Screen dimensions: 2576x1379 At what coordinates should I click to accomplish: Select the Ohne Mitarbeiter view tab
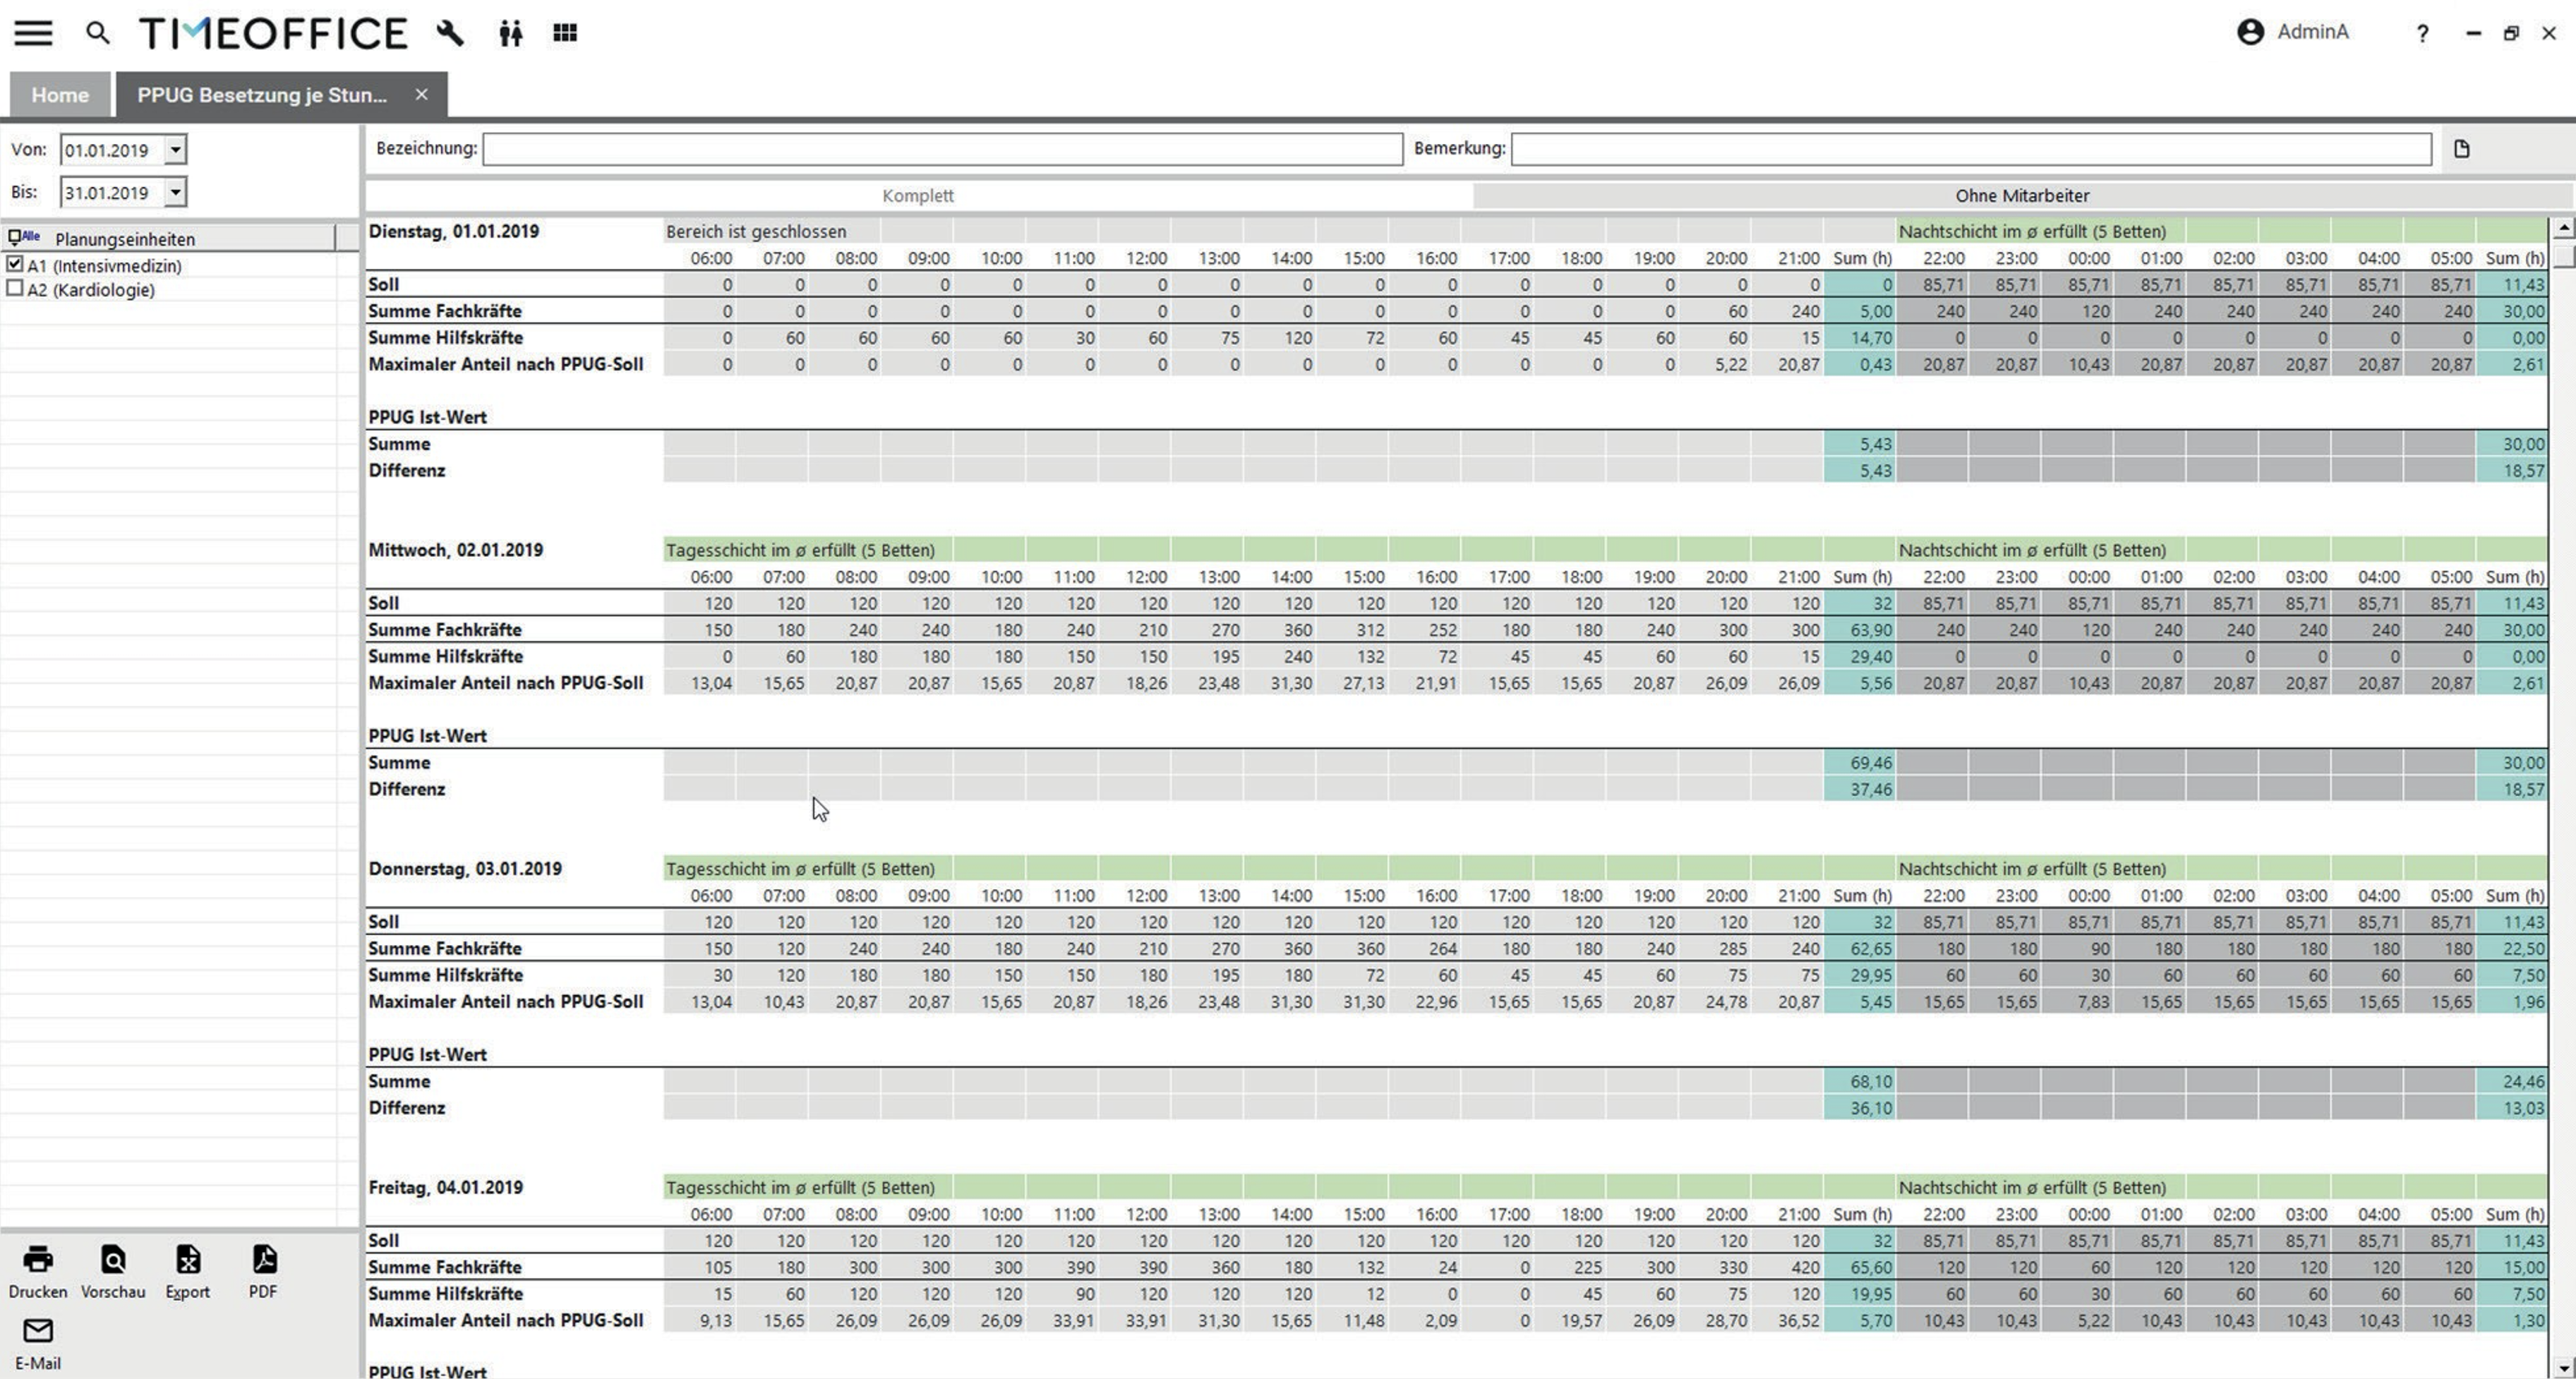coord(2021,196)
